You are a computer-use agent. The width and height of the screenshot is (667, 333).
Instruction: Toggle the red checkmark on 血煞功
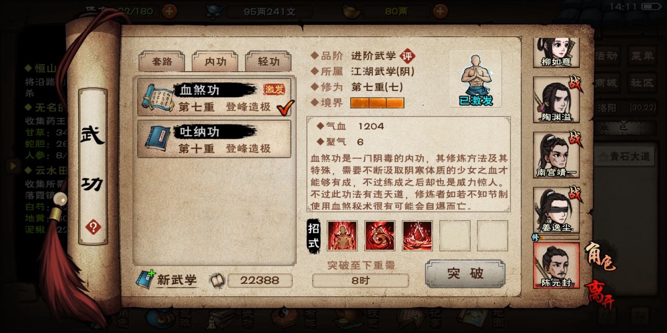[287, 106]
